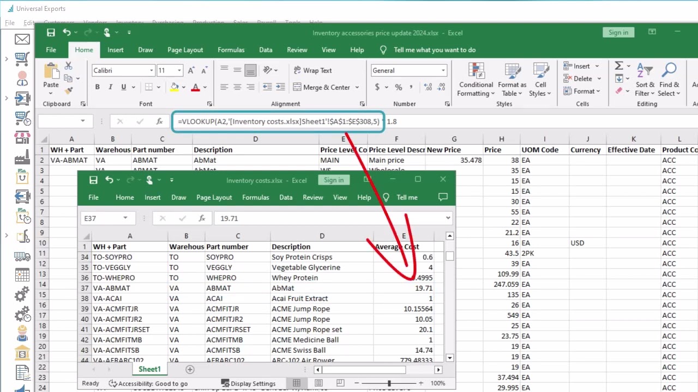Toggle Italic formatting

[x=110, y=87]
